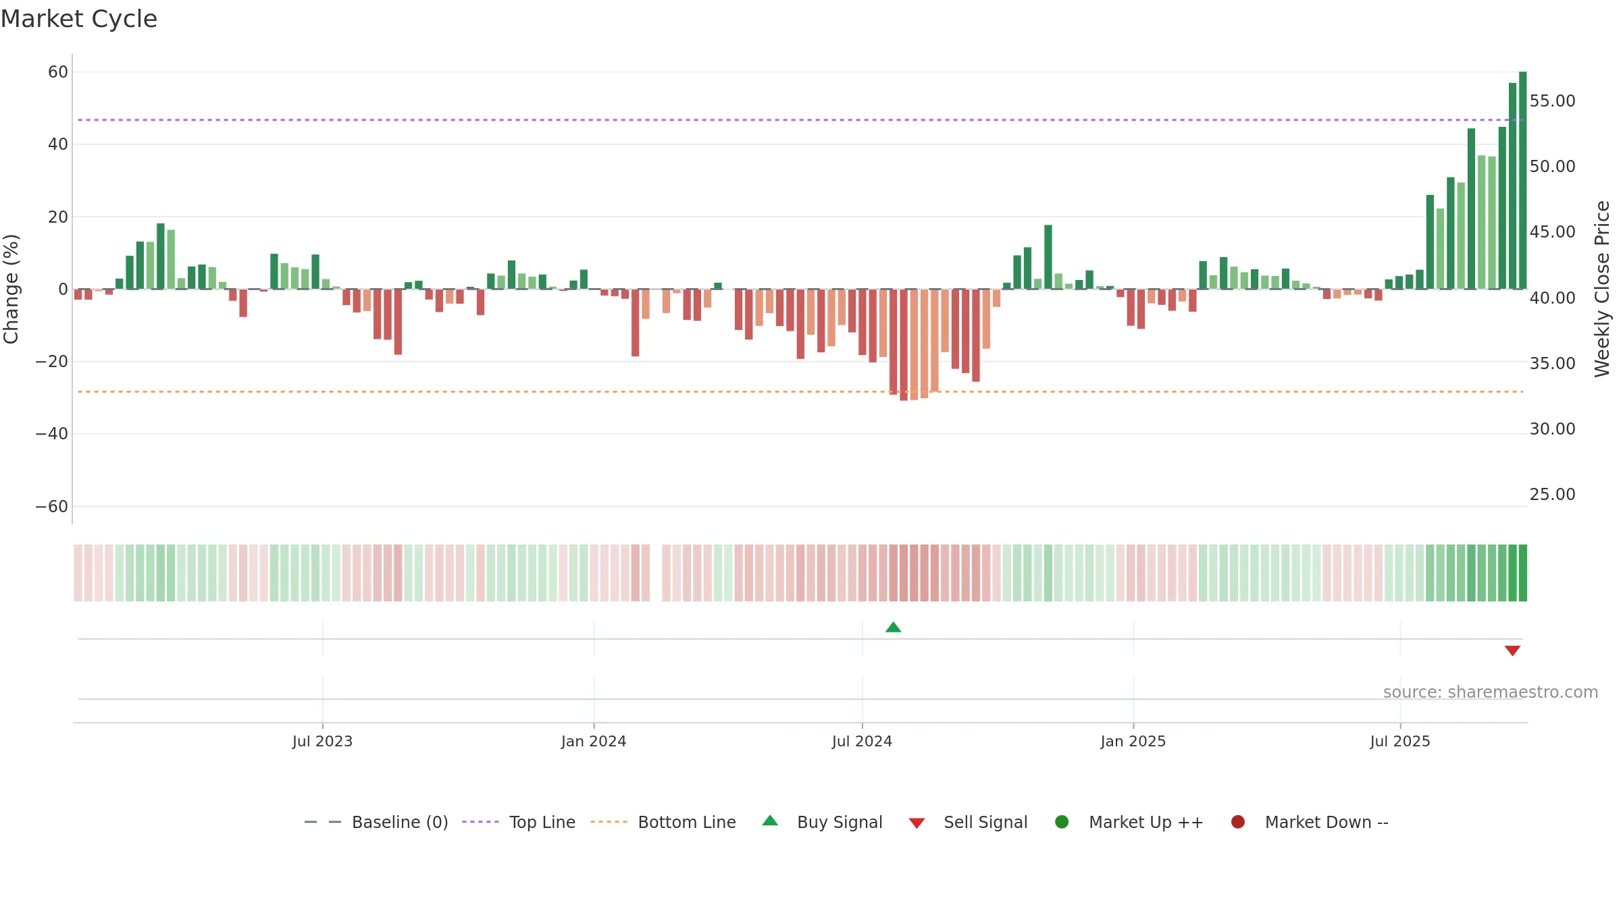Click the Jul 2024 x-axis label
This screenshot has height=911, width=1621.
[862, 742]
